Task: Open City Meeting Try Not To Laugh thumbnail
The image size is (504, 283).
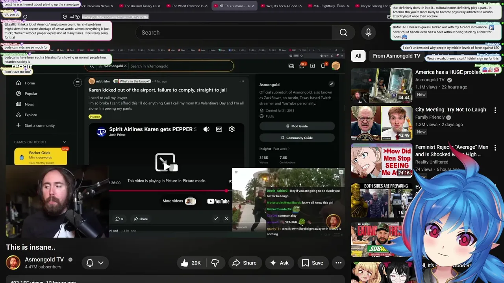Action: [382, 123]
